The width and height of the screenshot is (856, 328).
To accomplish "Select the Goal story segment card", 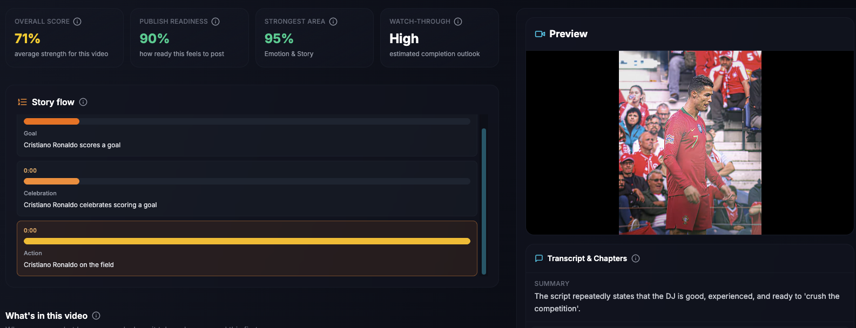I will click(247, 135).
